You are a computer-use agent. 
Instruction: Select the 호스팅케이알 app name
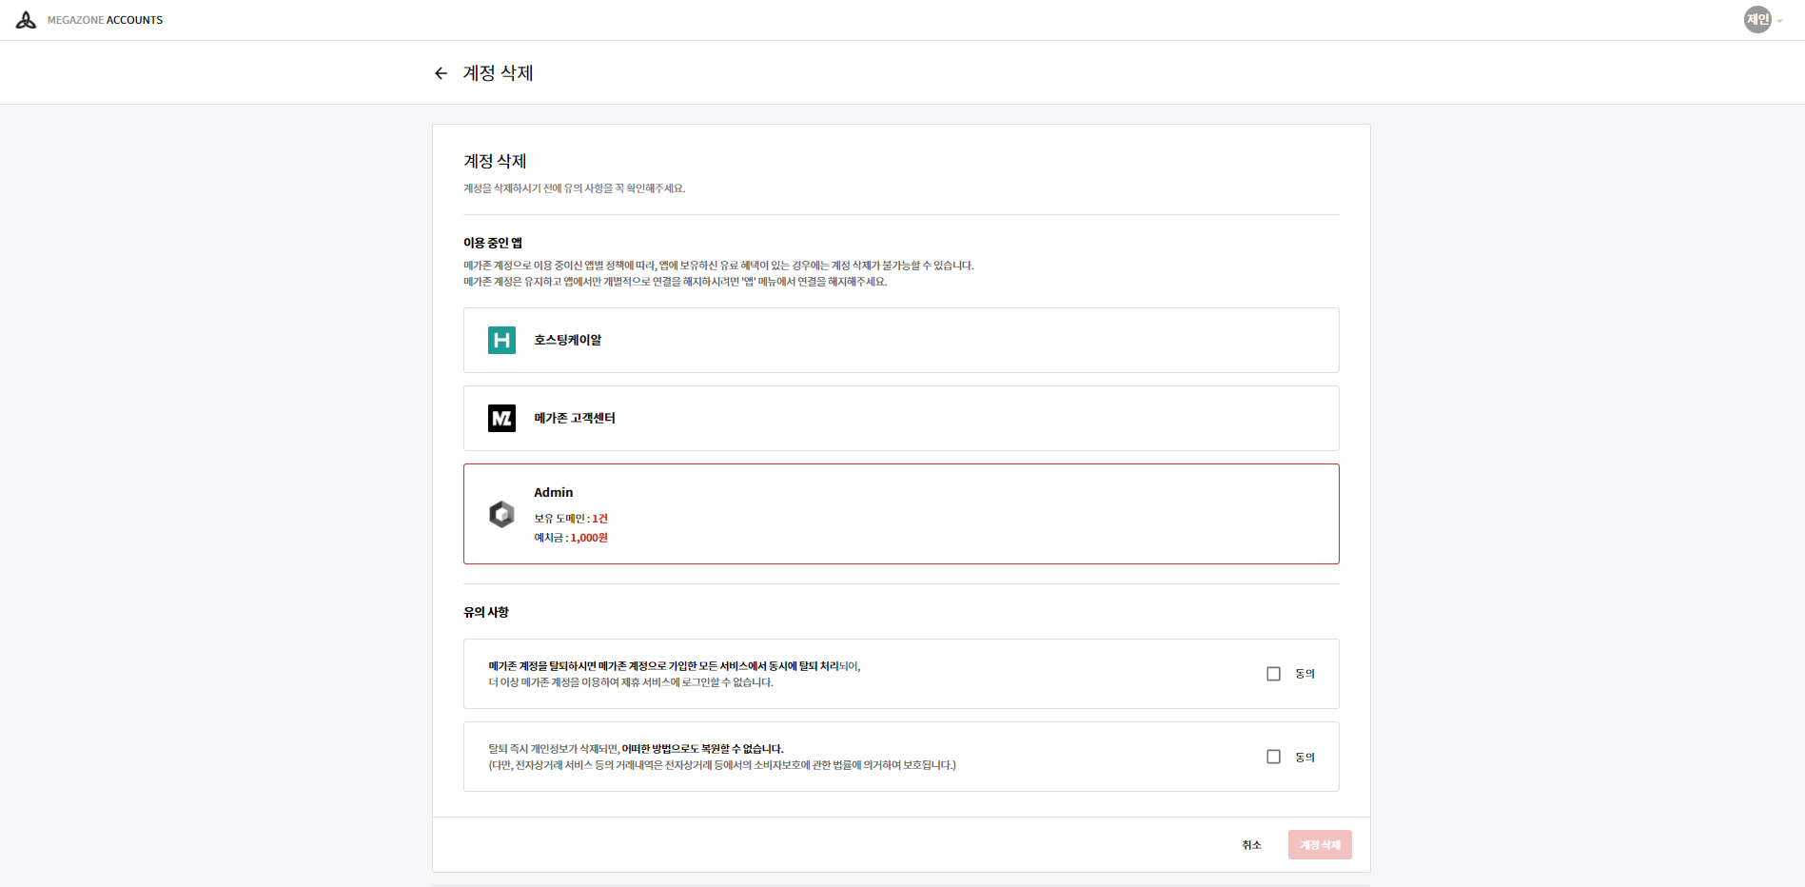(x=567, y=340)
